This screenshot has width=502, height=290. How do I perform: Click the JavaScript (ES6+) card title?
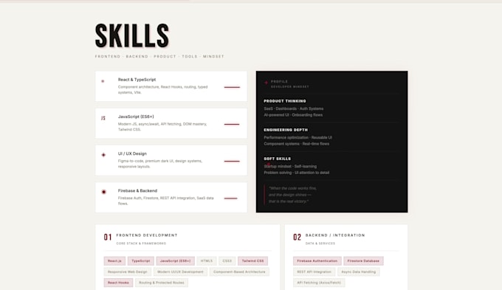point(136,117)
